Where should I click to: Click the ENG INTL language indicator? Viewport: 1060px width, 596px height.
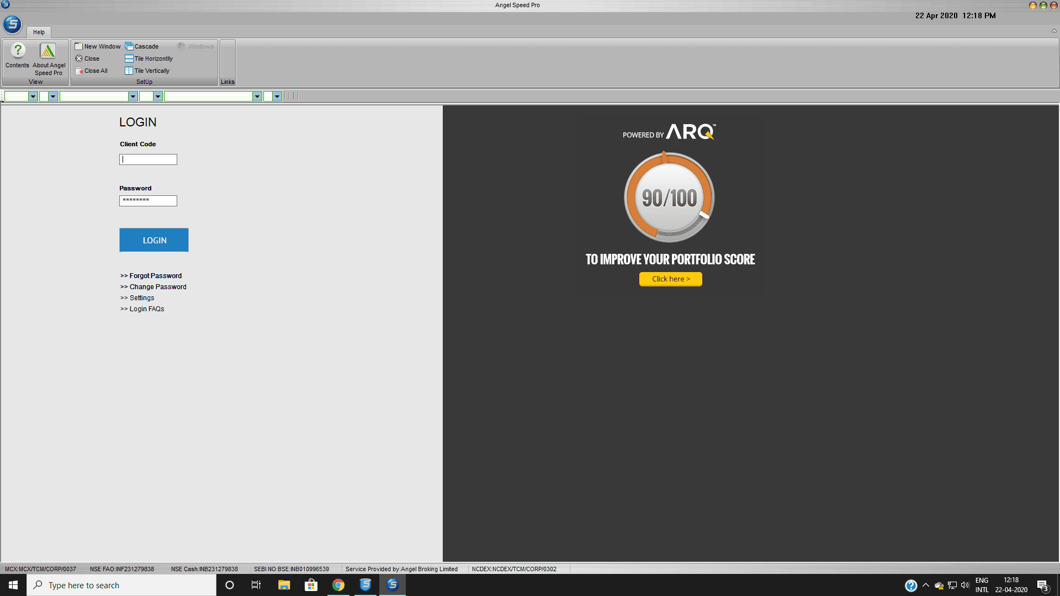point(982,585)
